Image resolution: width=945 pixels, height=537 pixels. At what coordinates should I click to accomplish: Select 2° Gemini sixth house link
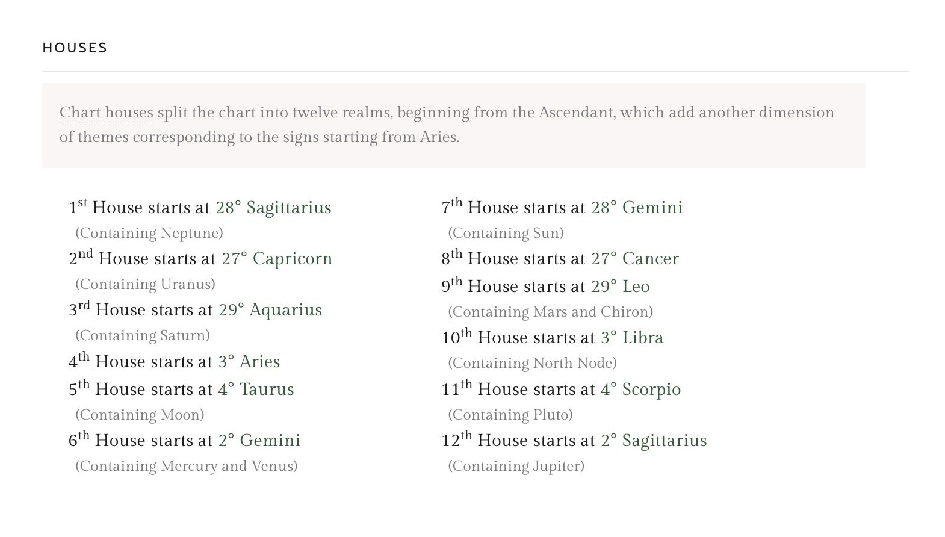259,441
